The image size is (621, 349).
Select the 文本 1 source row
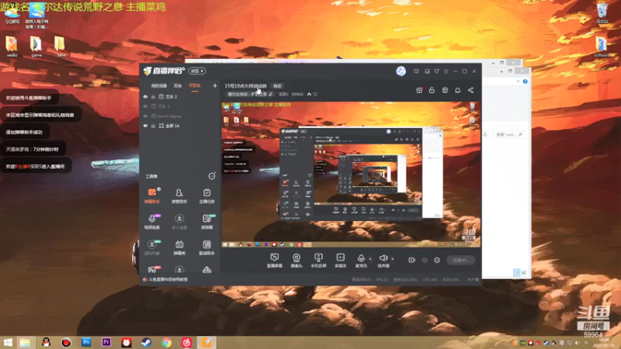pos(180,106)
